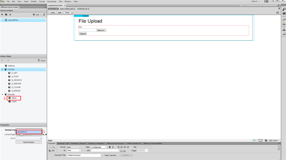Open the Format dropdown
The height and width of the screenshot is (160, 286).
click(73, 147)
